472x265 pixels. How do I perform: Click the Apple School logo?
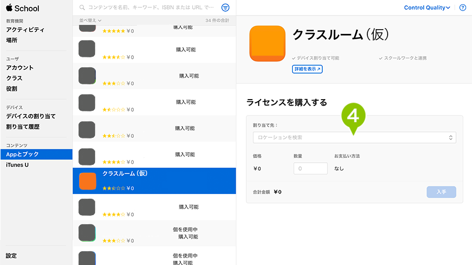23,8
